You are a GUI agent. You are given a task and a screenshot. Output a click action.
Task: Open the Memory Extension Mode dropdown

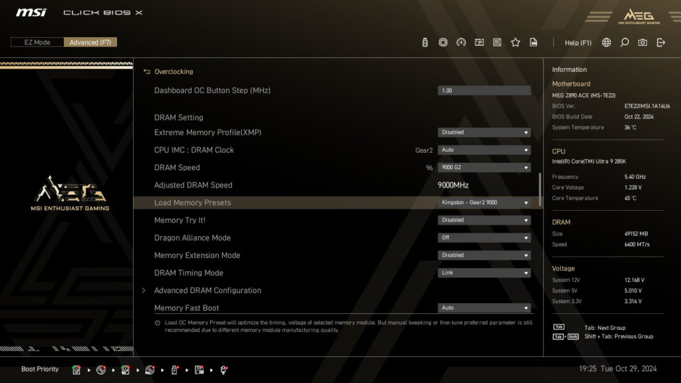484,255
